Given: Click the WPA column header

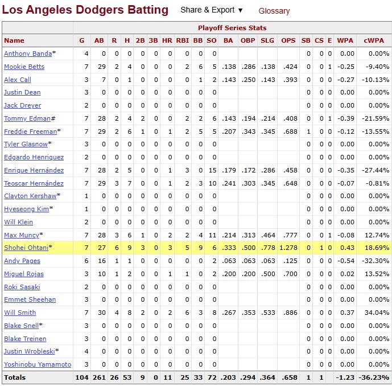Looking at the screenshot, I should tap(345, 40).
